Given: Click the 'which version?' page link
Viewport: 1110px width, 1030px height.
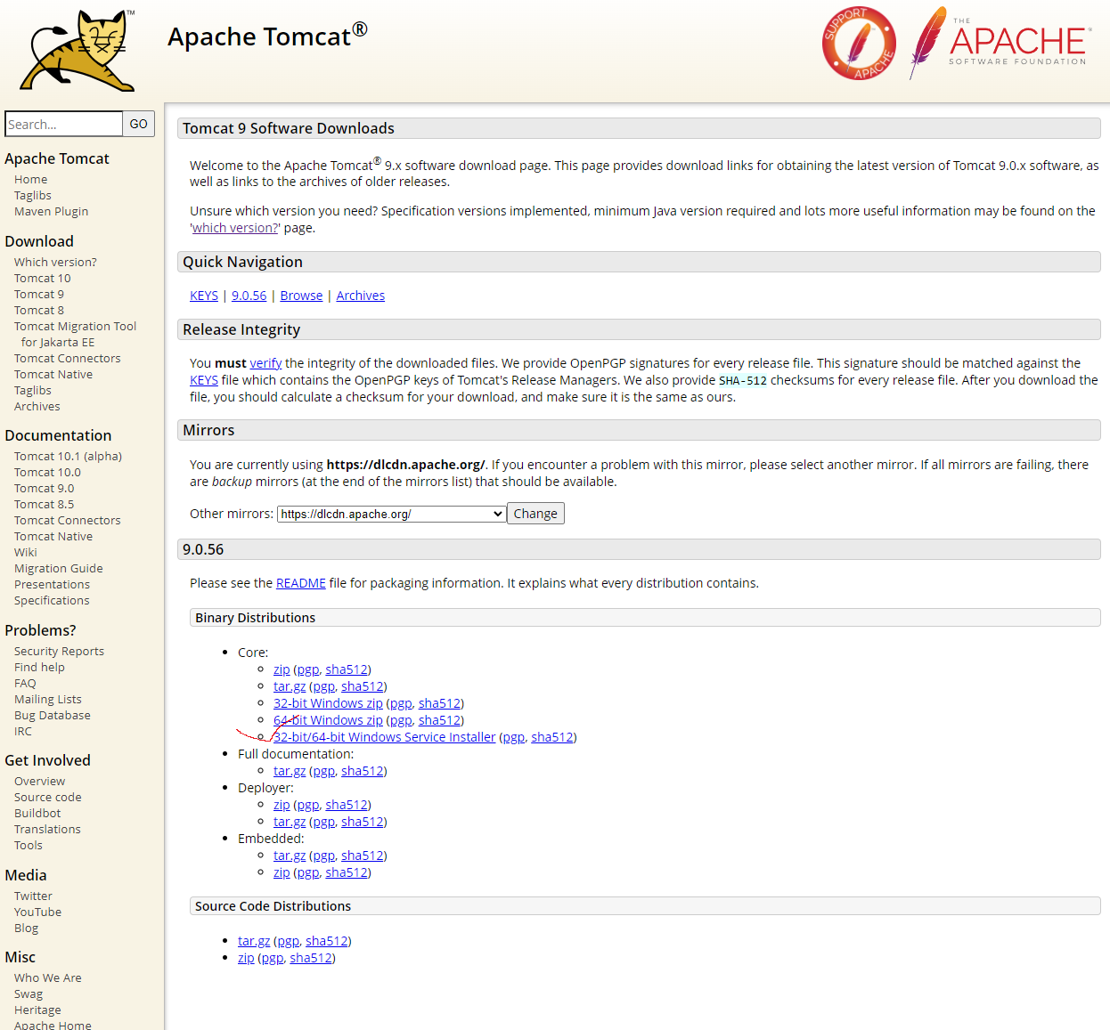Looking at the screenshot, I should [x=235, y=228].
